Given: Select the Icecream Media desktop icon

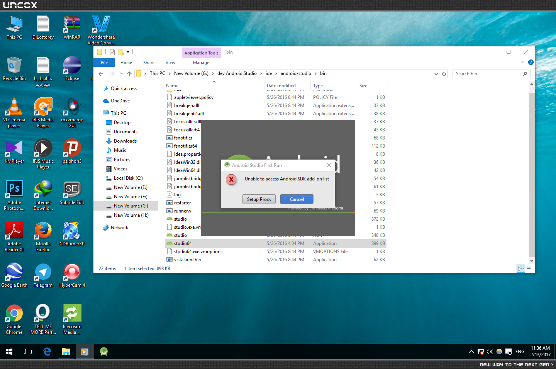Looking at the screenshot, I should pos(72,320).
